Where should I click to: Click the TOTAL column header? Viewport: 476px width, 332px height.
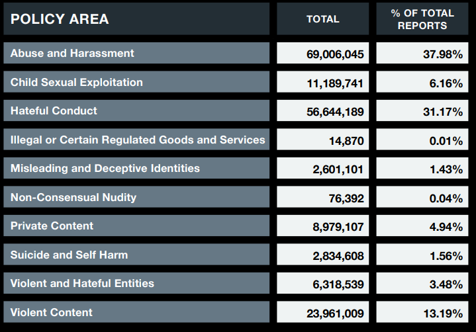(322, 19)
